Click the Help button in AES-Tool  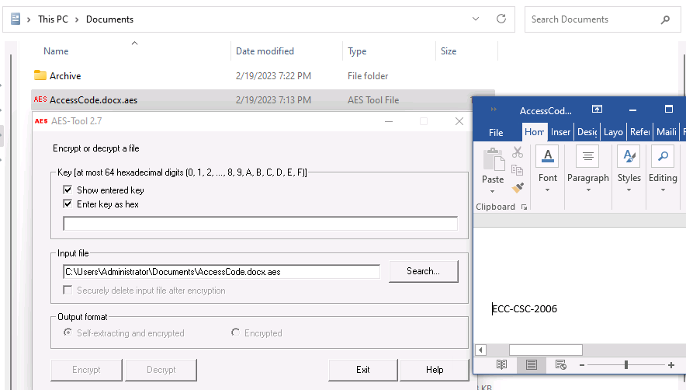coord(434,370)
